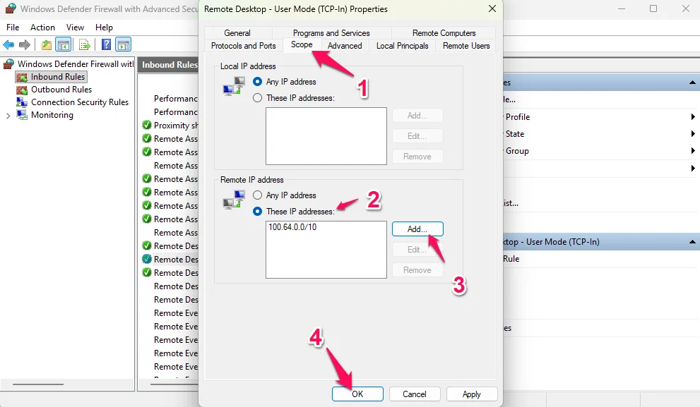Toggle the Show/Hide Action Pane icon

click(124, 44)
